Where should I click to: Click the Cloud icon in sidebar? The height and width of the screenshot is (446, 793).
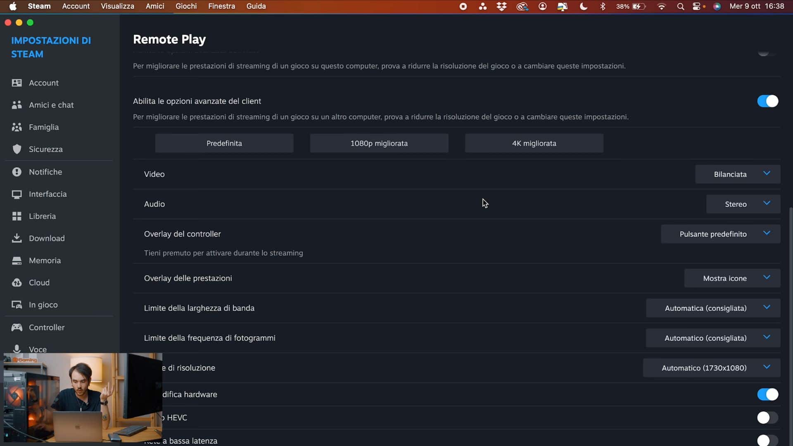(x=17, y=282)
